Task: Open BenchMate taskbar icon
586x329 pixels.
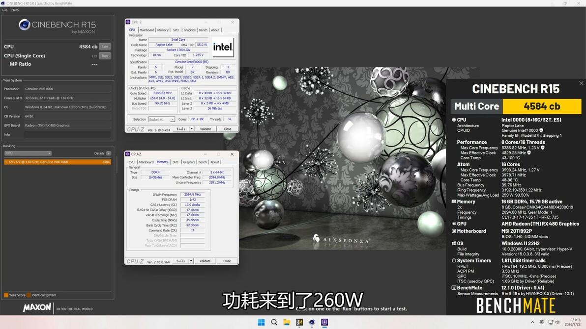Action: 299,322
